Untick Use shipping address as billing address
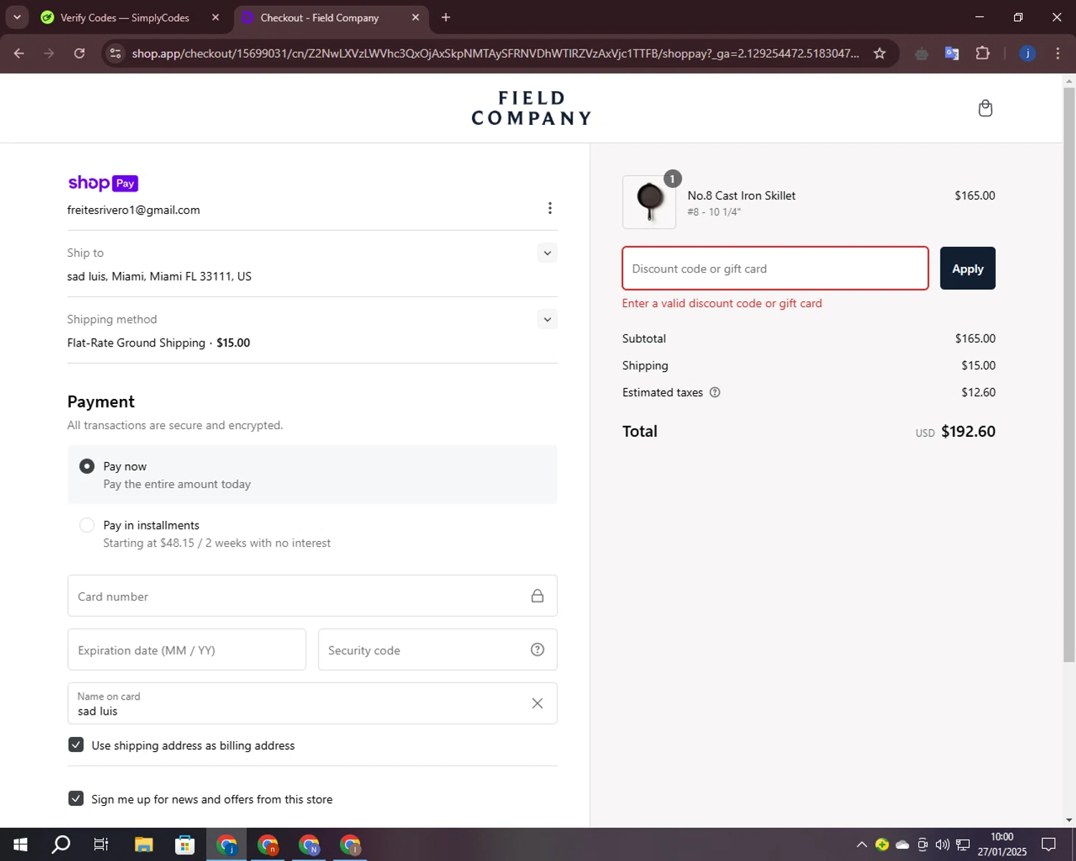 pos(76,745)
